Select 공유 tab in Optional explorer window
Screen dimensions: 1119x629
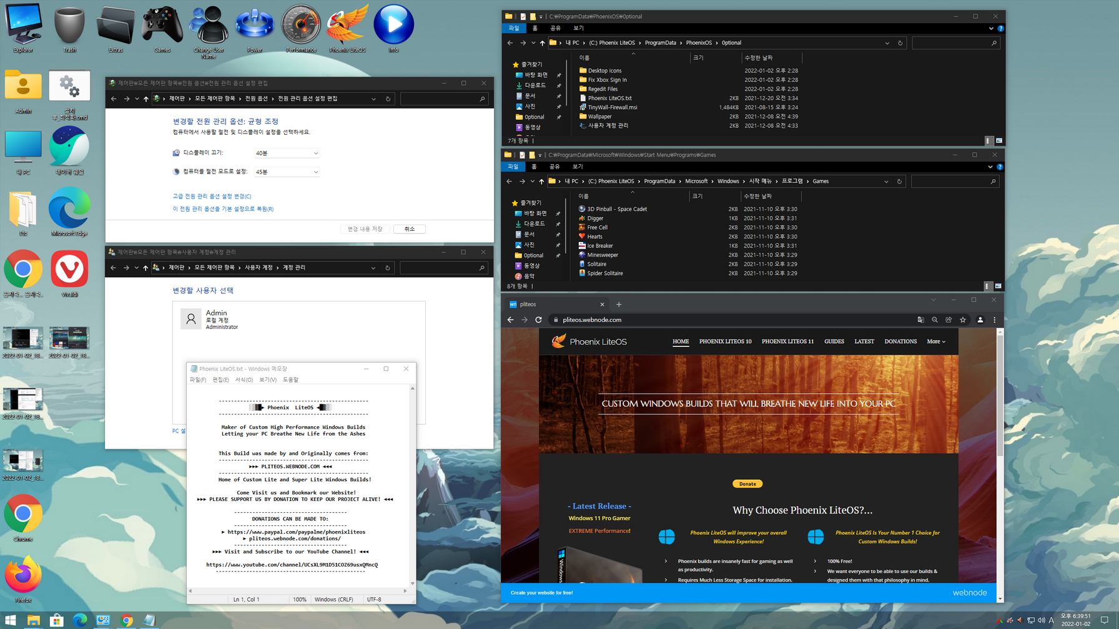pyautogui.click(x=555, y=28)
